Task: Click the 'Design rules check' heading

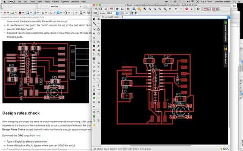Action: click(21, 113)
